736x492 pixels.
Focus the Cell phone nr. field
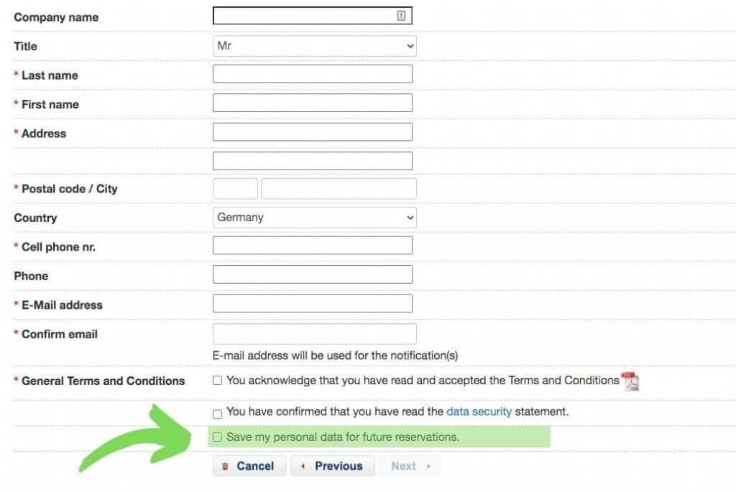(313, 246)
